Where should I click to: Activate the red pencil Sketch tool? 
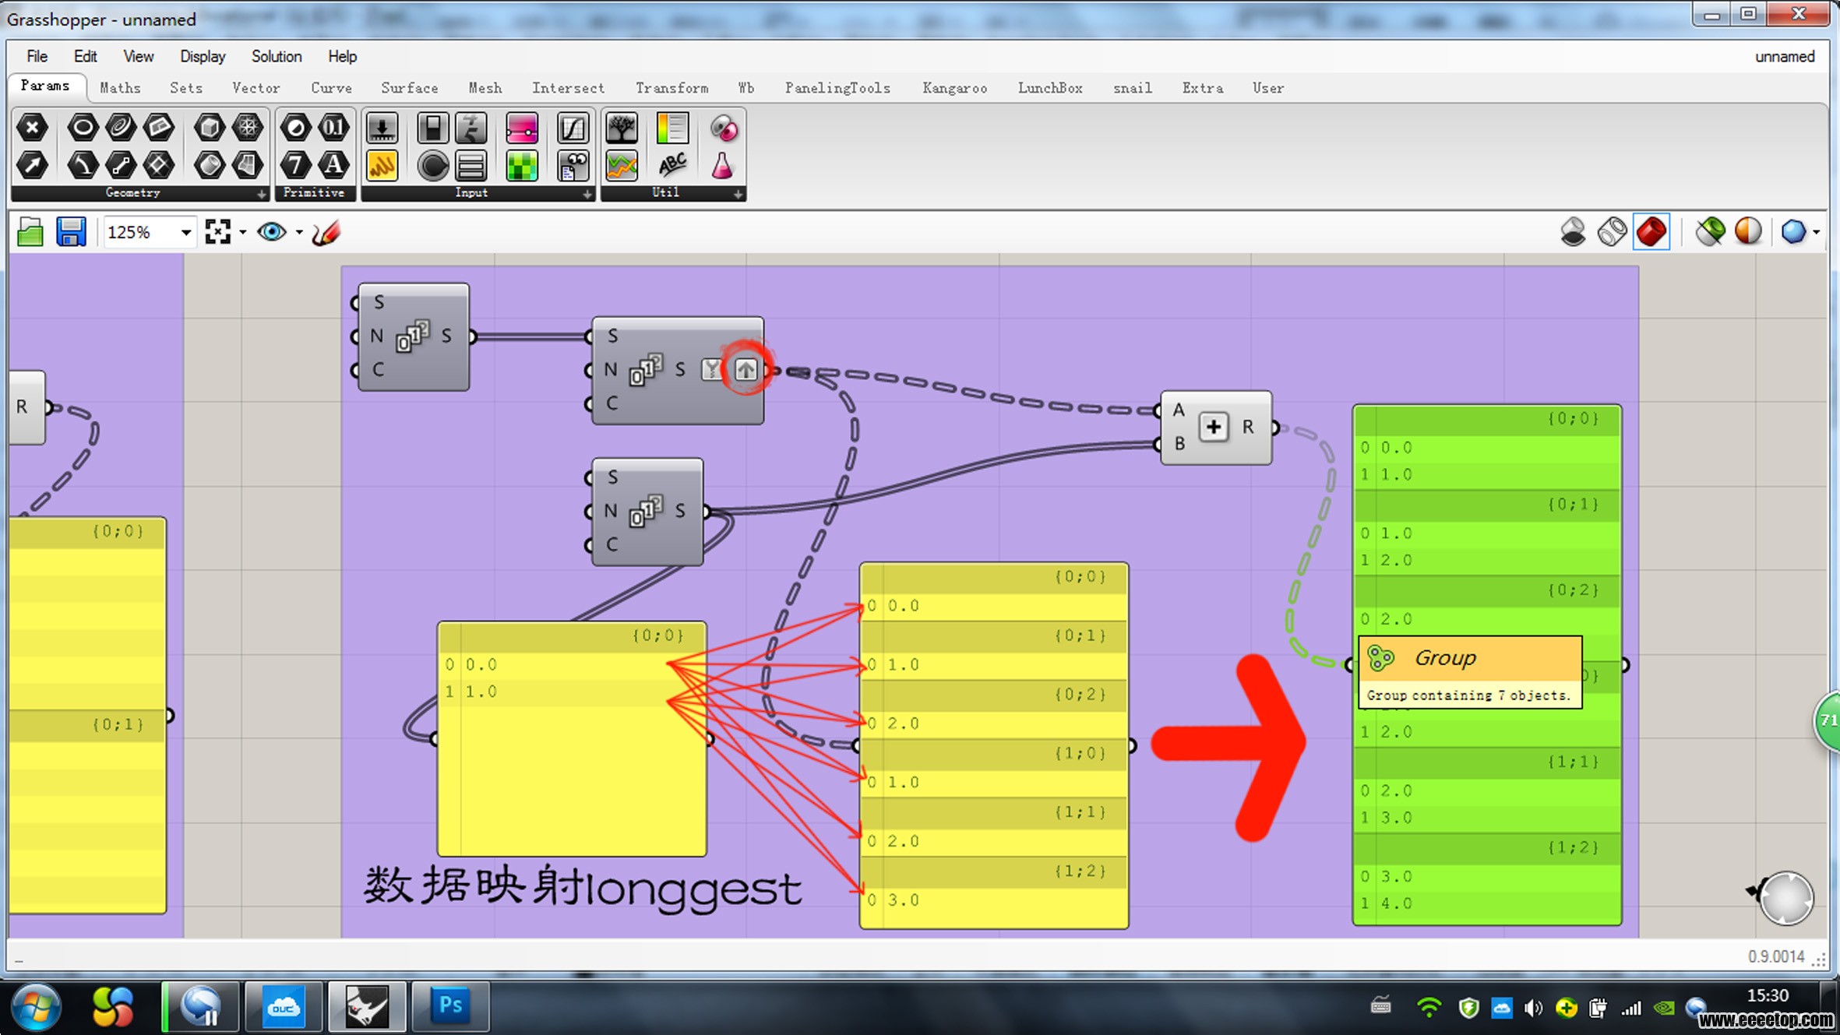(x=326, y=232)
